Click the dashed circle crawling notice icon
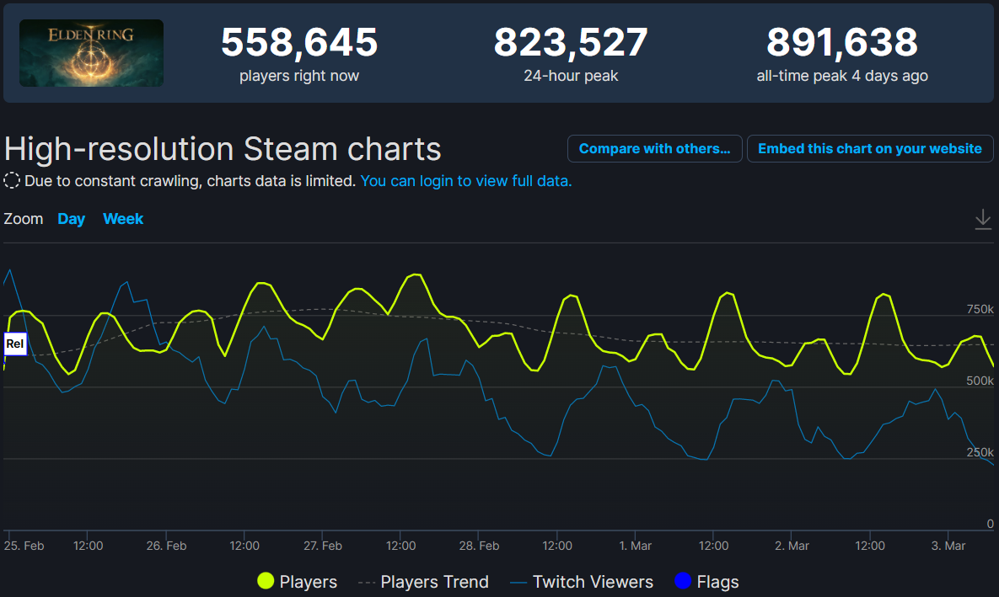Screen dimensions: 999x597 (x=12, y=181)
